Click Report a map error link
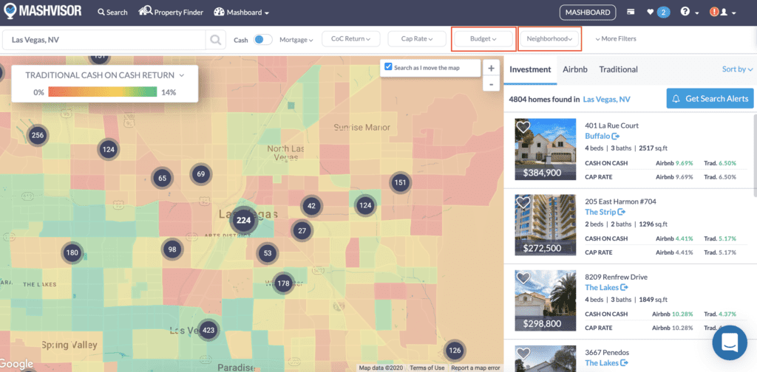The width and height of the screenshot is (757, 372). click(475, 368)
